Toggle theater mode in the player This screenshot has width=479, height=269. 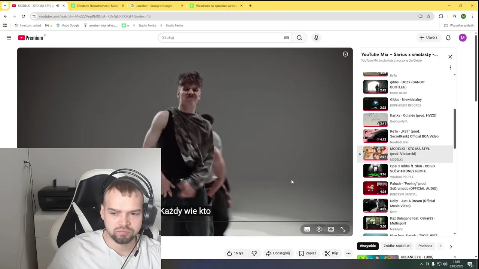coord(331,229)
